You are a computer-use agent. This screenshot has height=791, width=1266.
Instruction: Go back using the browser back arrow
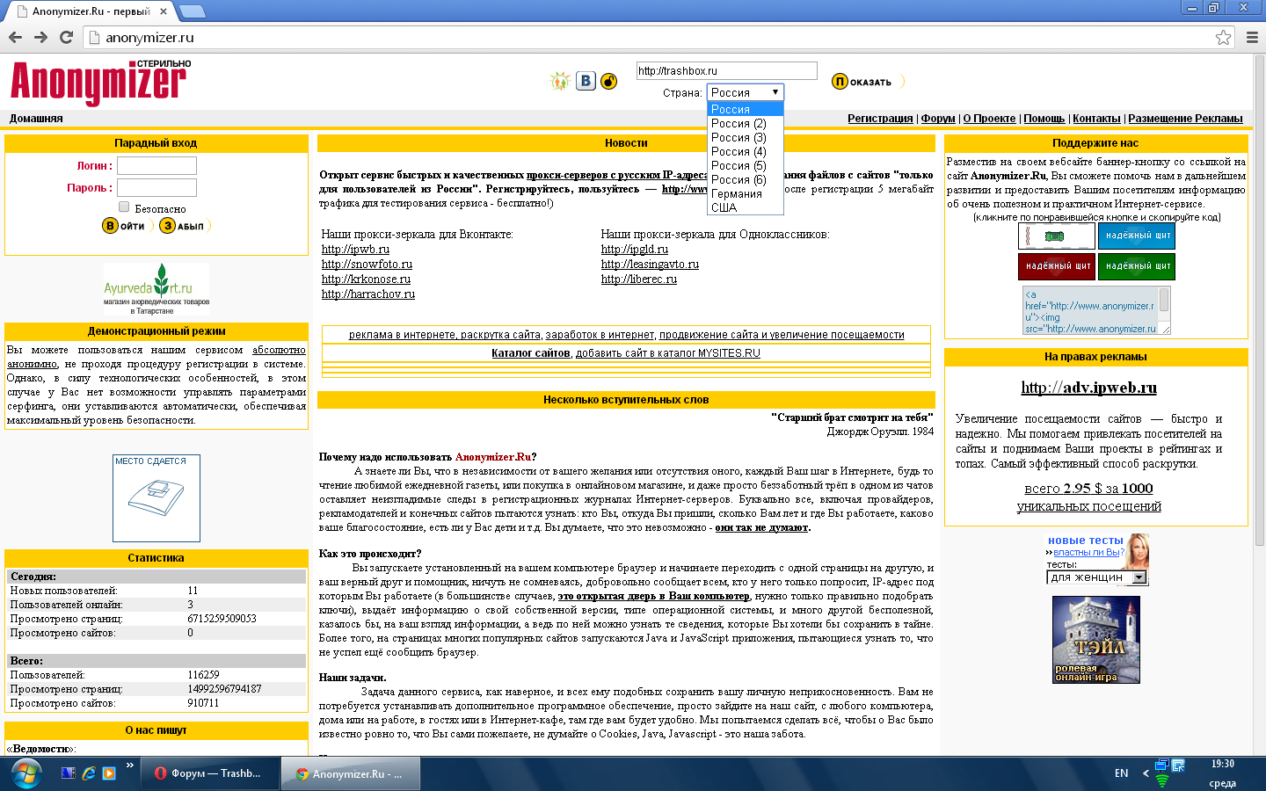point(15,37)
